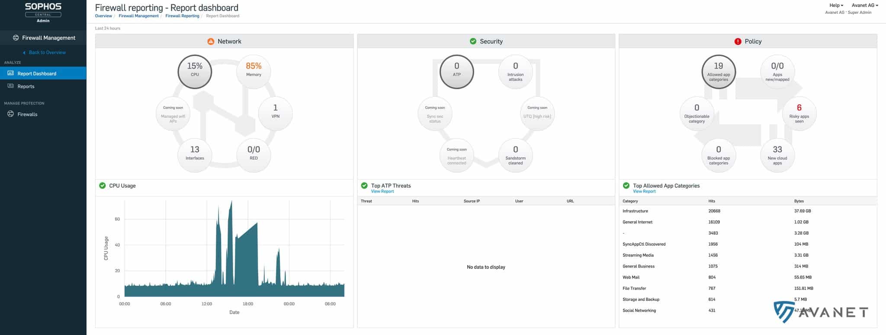Image resolution: width=886 pixels, height=335 pixels.
Task: Click the green Security status checkmark
Action: (473, 41)
